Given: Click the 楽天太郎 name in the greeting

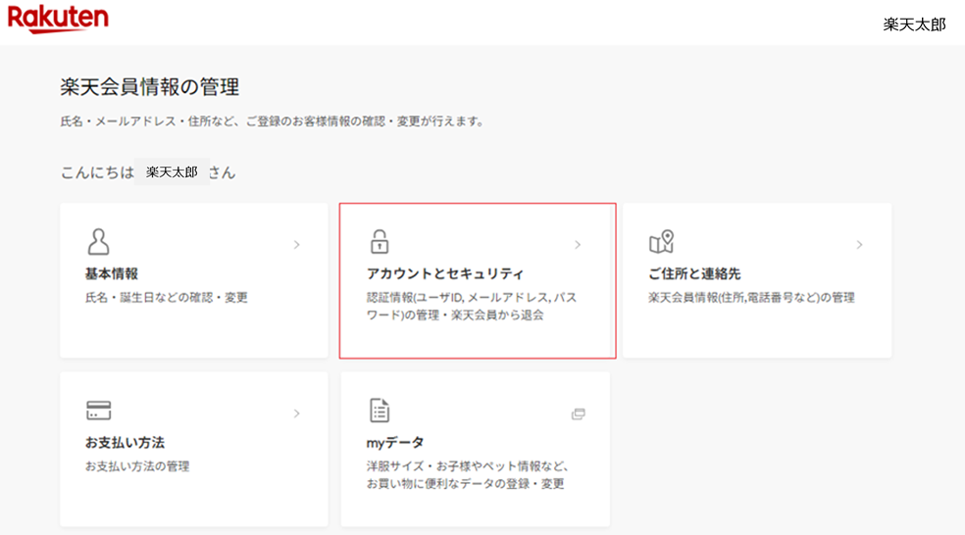Looking at the screenshot, I should (172, 172).
